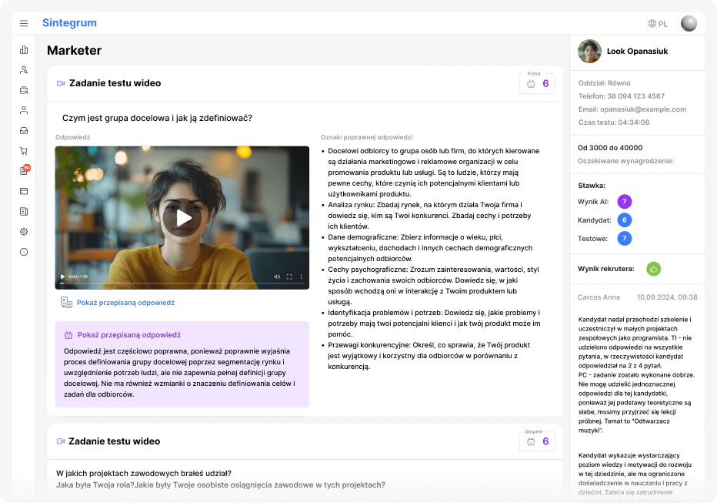Open the video player three-dots options menu

(302, 277)
